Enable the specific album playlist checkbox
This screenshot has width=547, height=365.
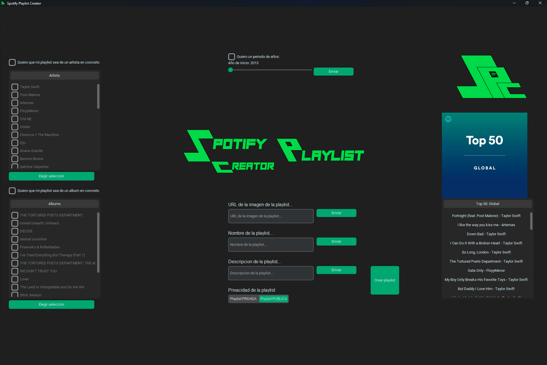point(12,191)
